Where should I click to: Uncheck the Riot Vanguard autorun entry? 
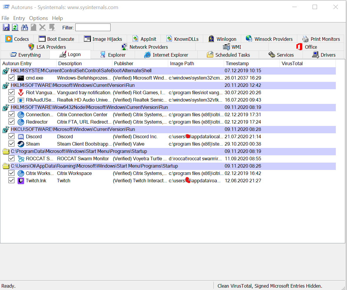[11, 92]
